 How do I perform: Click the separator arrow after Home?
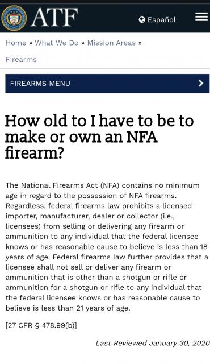point(31,43)
